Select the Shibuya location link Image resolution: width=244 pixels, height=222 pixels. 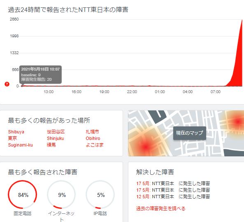point(16,132)
